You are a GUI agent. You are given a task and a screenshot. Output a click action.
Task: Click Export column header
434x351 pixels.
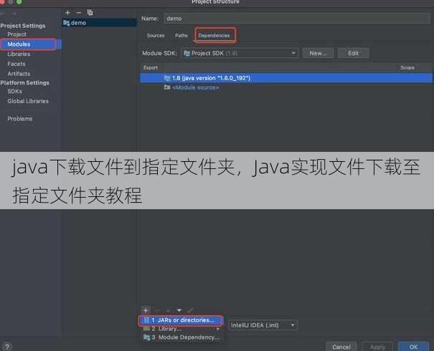click(151, 68)
